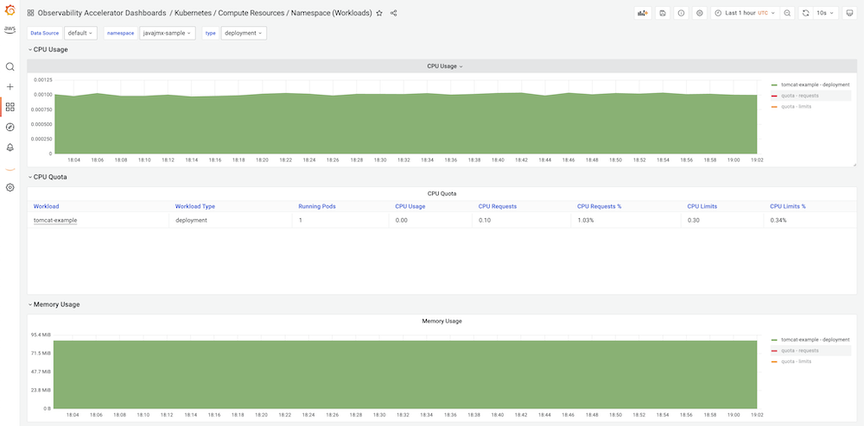Image resolution: width=864 pixels, height=426 pixels.
Task: Sort table by CPU Usage column header
Action: coord(410,207)
